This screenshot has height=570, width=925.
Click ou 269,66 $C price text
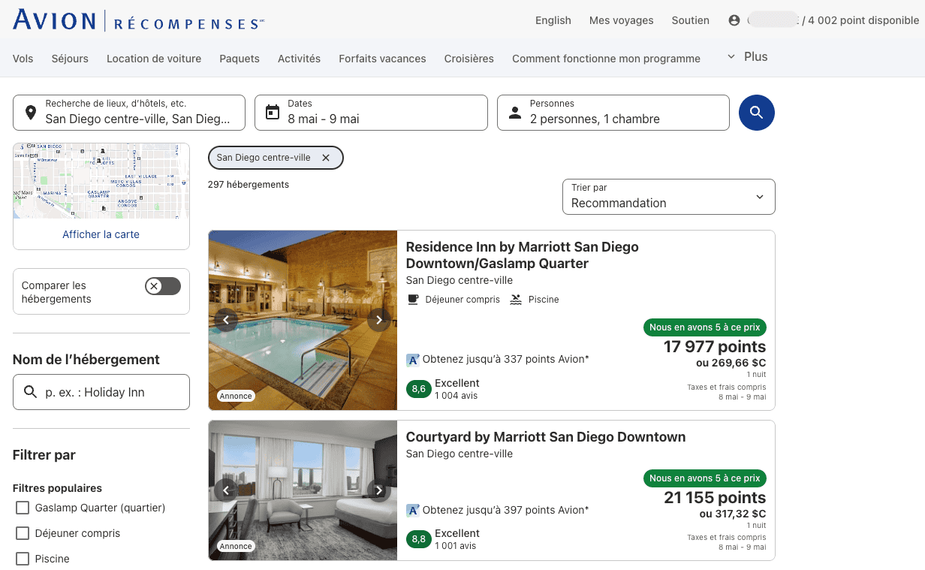pyautogui.click(x=731, y=363)
